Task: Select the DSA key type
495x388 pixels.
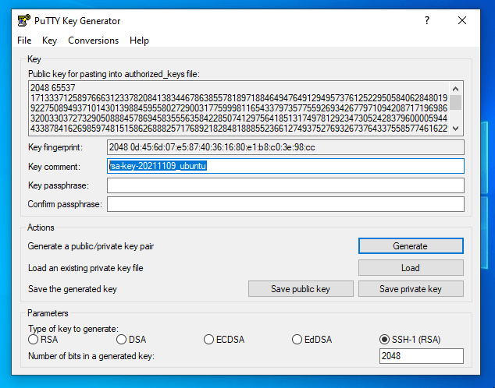Action: click(x=122, y=340)
